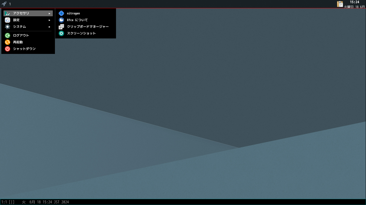Open the clipboard manager tray icon
The width and height of the screenshot is (366, 205).
[x=340, y=4]
